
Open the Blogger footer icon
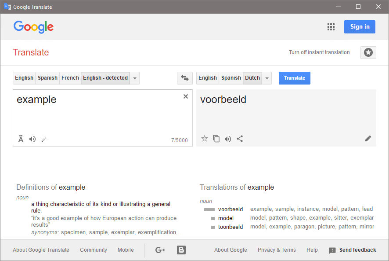point(181,250)
